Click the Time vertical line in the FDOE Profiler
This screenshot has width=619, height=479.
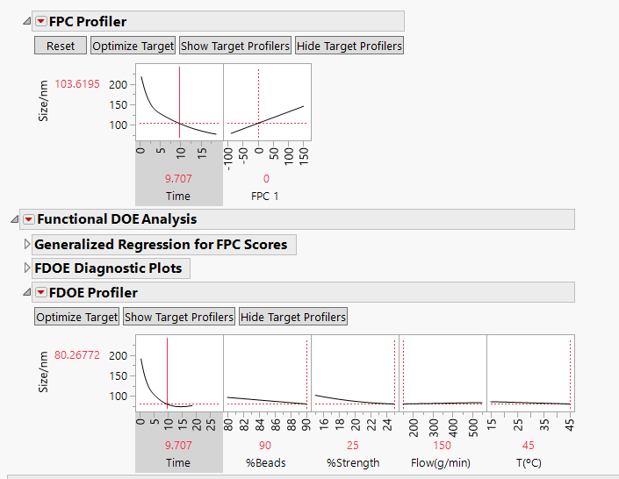coord(168,373)
